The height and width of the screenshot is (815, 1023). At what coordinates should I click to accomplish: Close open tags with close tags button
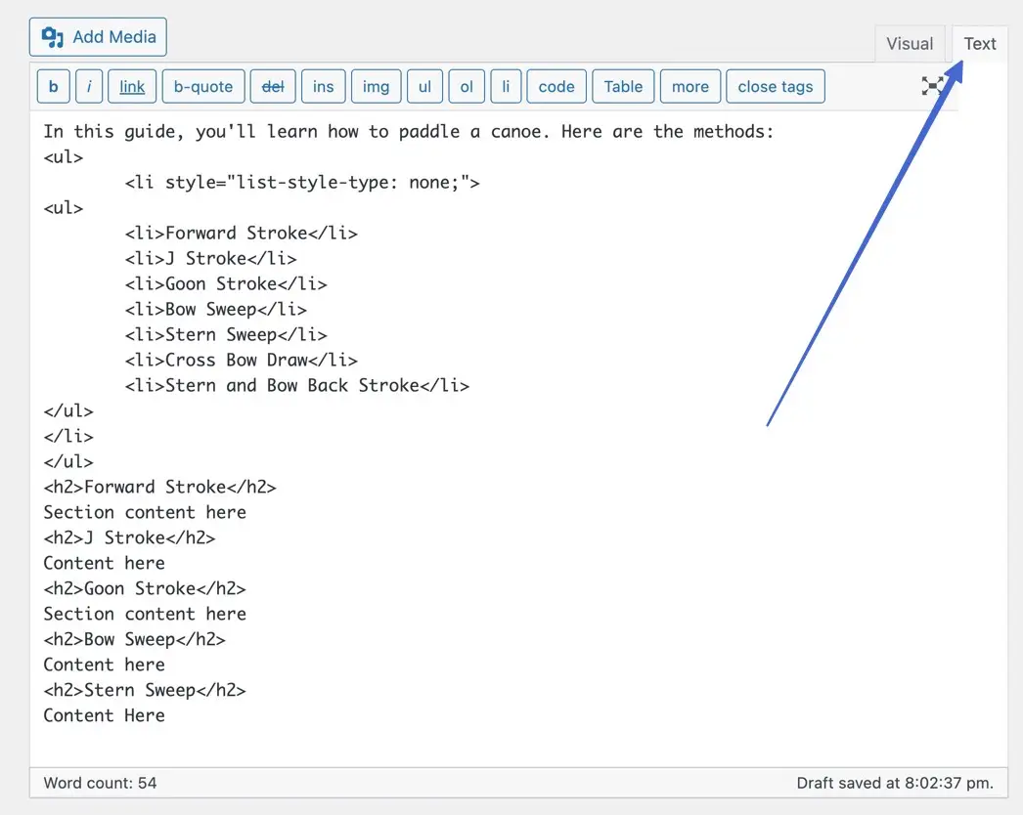pyautogui.click(x=776, y=86)
